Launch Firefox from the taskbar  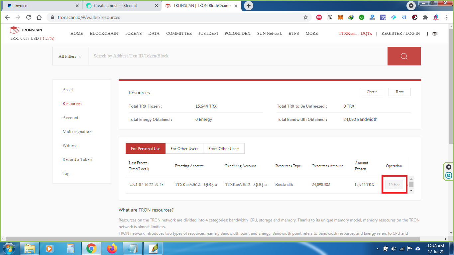112,248
